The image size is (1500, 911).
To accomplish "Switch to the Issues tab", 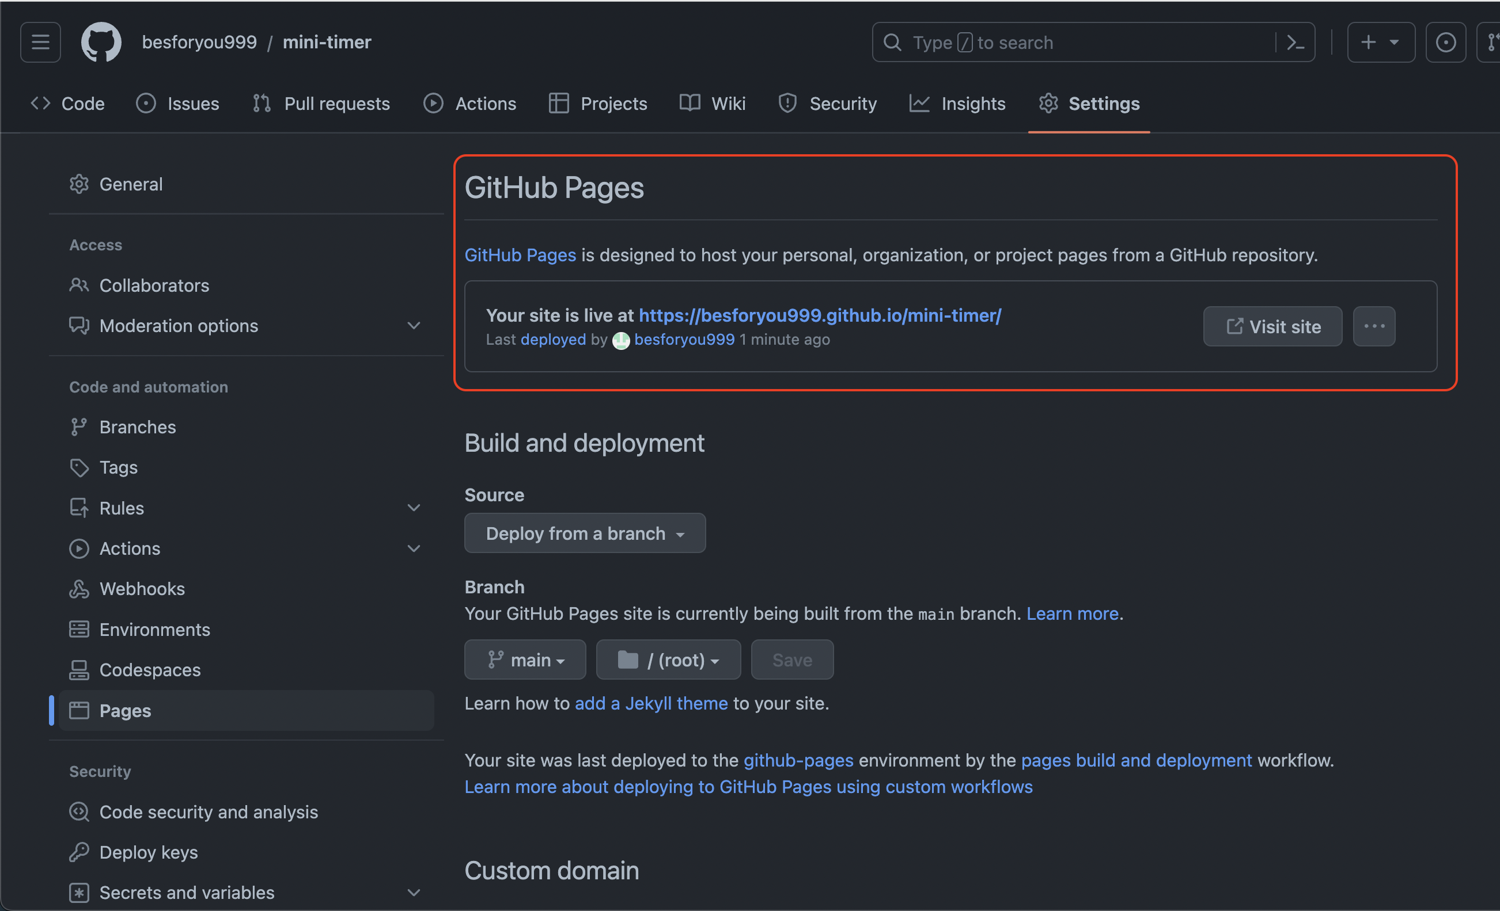I will (178, 104).
